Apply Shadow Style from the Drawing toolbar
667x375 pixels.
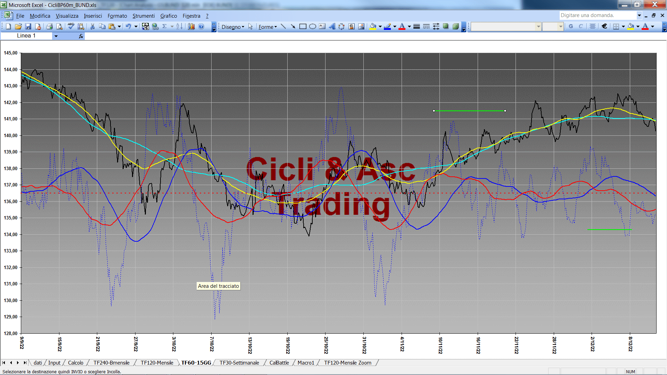pyautogui.click(x=446, y=26)
